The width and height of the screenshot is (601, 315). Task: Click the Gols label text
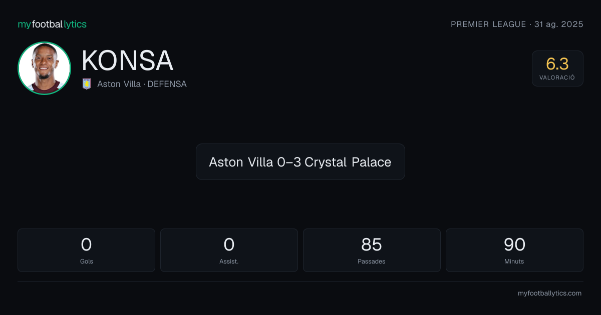click(x=86, y=261)
